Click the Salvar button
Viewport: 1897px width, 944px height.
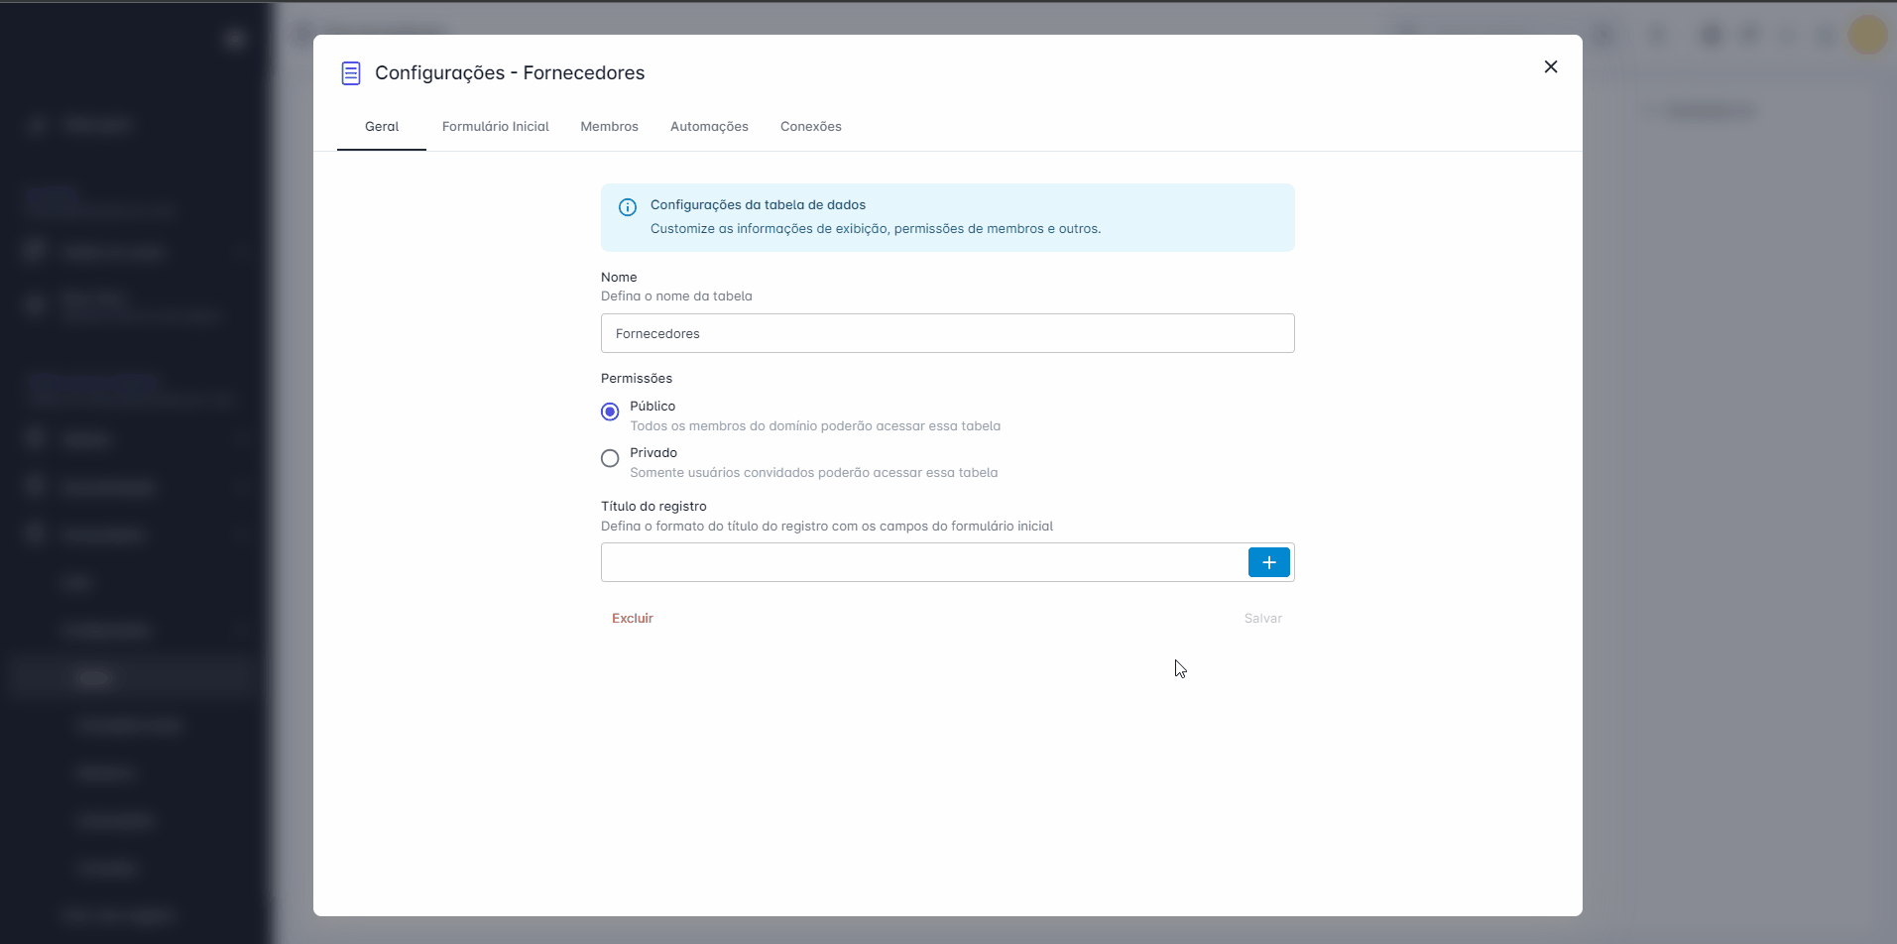pos(1263,619)
